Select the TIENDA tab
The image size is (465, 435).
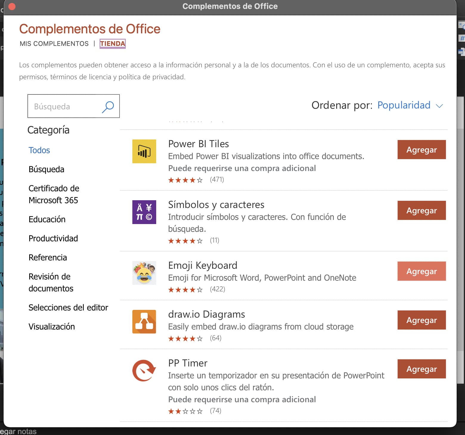point(112,44)
